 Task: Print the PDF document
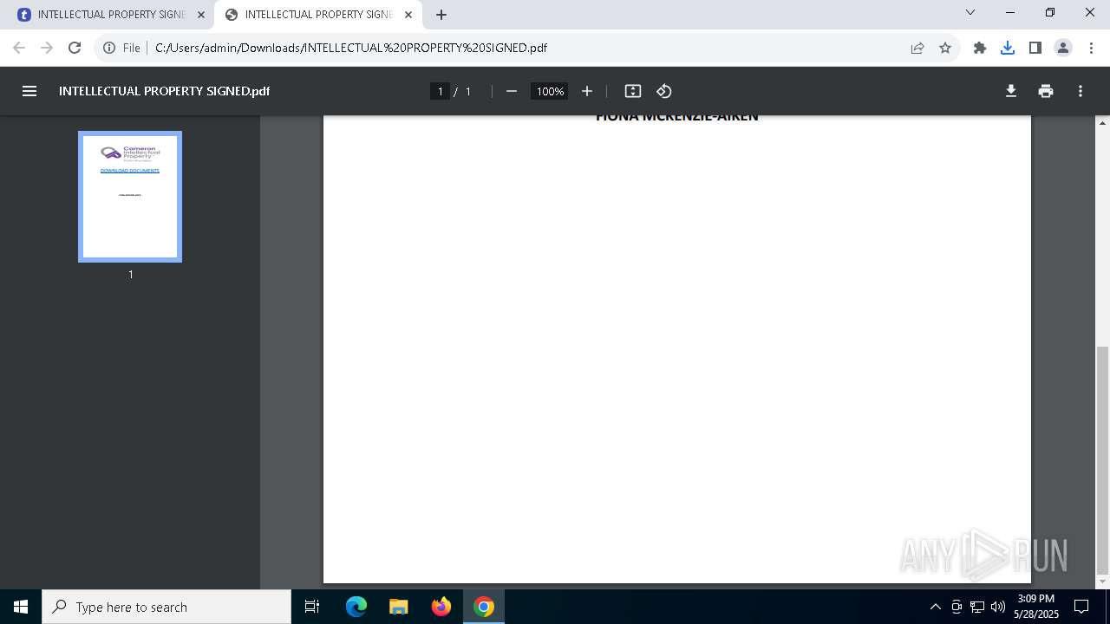[x=1046, y=91]
